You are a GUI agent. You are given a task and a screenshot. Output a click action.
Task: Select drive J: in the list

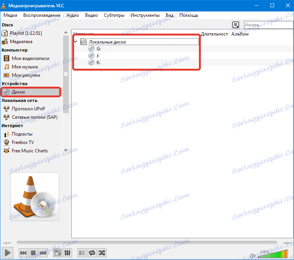click(98, 56)
